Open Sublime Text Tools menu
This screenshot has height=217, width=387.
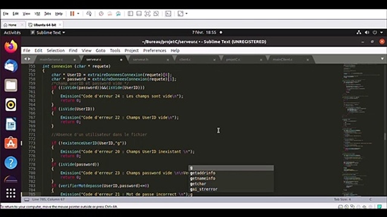[x=115, y=50]
